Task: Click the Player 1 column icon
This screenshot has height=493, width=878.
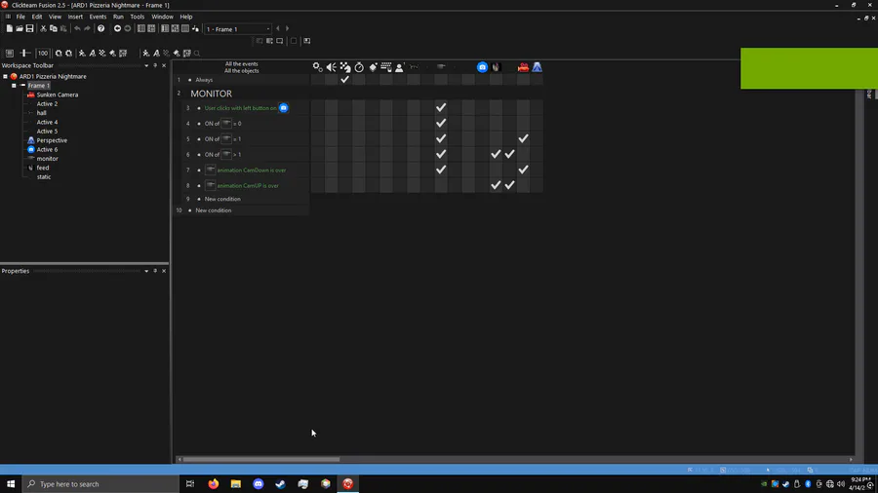Action: [x=400, y=67]
